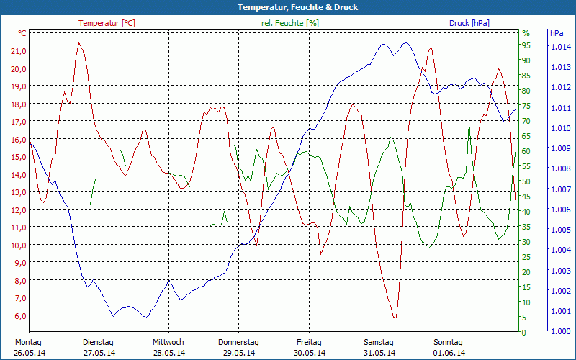Click the 6,0 temperature axis value
This screenshot has width=576, height=360.
pyautogui.click(x=21, y=315)
